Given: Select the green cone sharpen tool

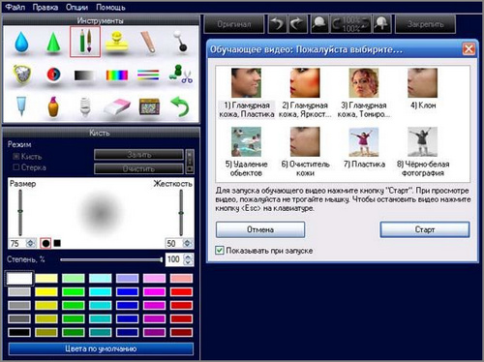Looking at the screenshot, I should point(53,42).
